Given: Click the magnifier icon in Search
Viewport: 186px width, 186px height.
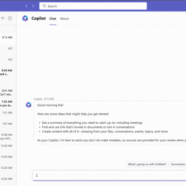Looking at the screenshot, I should [44, 6].
